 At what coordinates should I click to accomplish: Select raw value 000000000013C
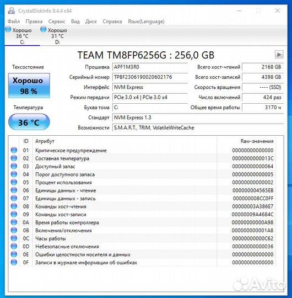[253, 158]
